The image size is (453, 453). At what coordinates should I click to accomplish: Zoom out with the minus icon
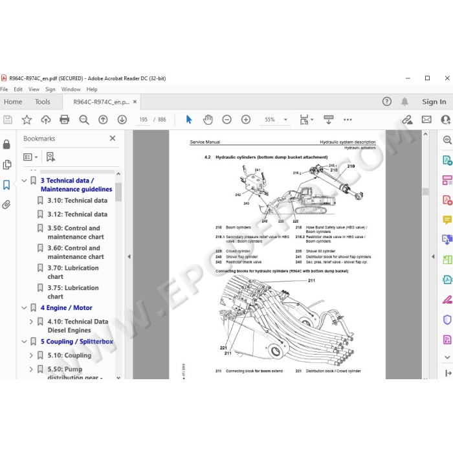click(226, 119)
